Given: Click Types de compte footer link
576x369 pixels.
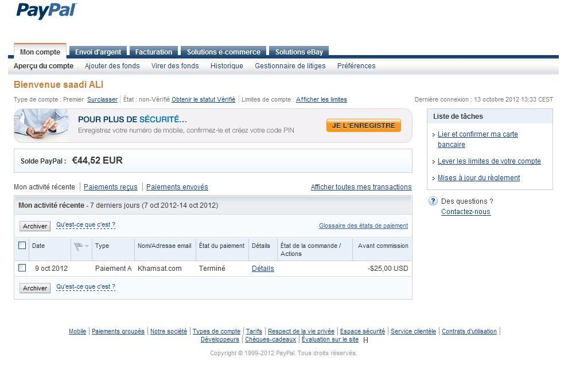Looking at the screenshot, I should (216, 331).
